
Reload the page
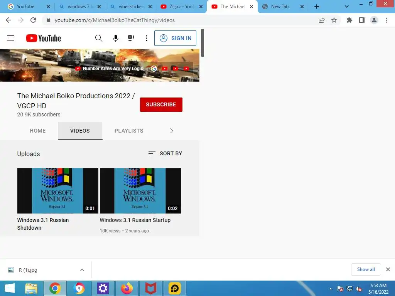pos(33,20)
